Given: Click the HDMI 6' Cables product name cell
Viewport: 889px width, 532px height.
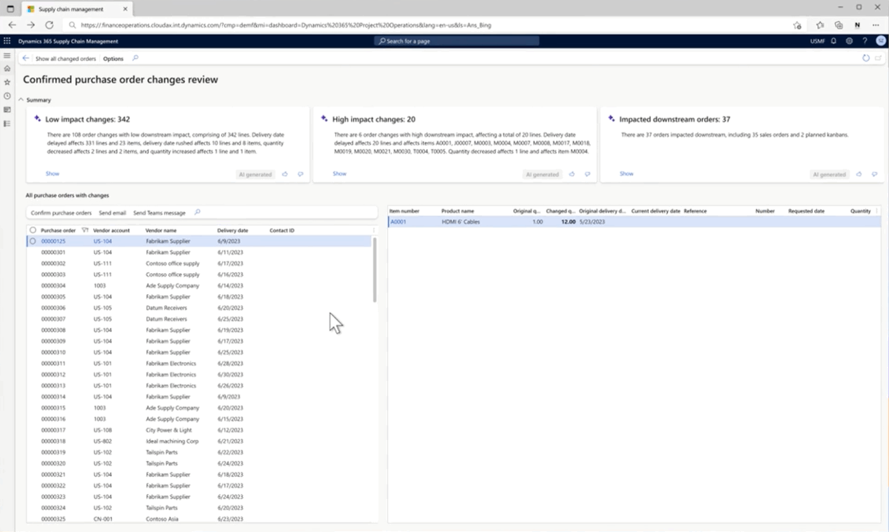Looking at the screenshot, I should [461, 222].
